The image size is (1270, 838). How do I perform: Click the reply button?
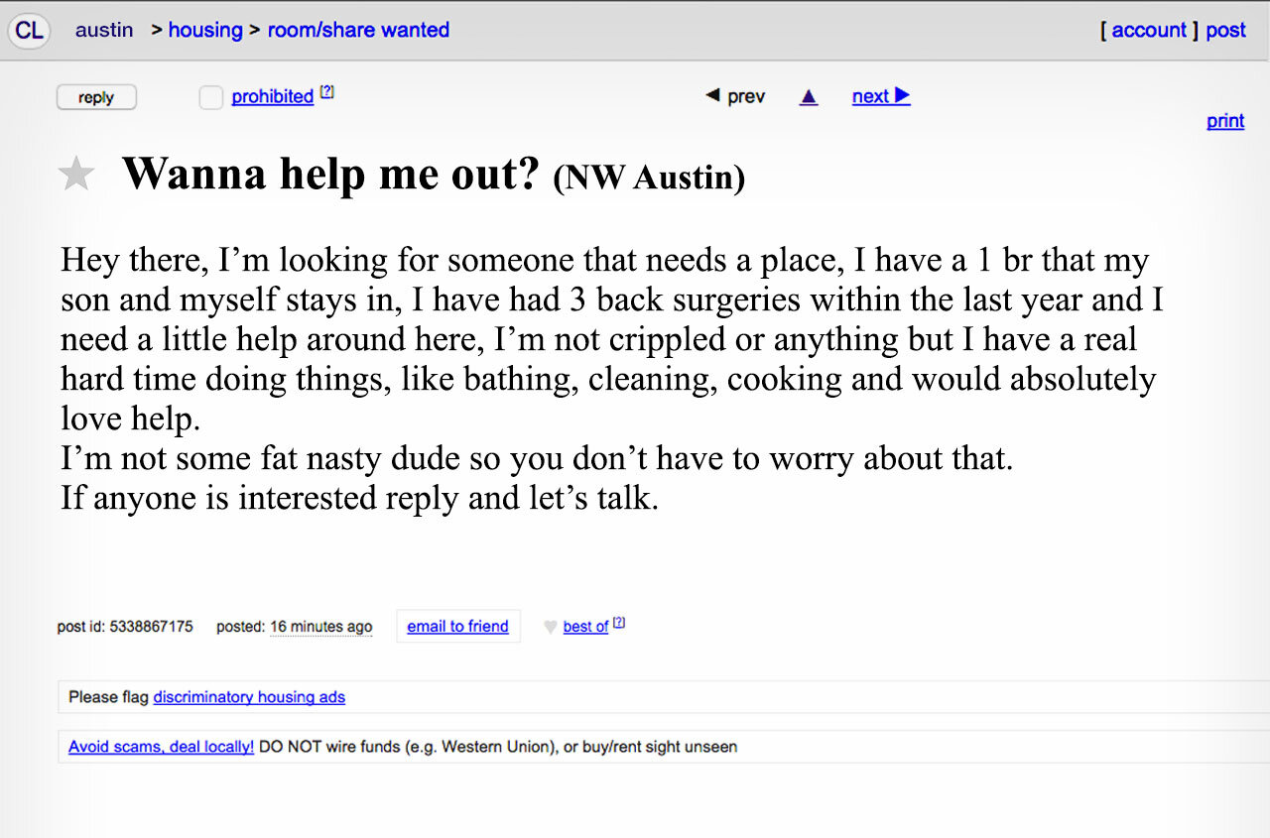(96, 97)
